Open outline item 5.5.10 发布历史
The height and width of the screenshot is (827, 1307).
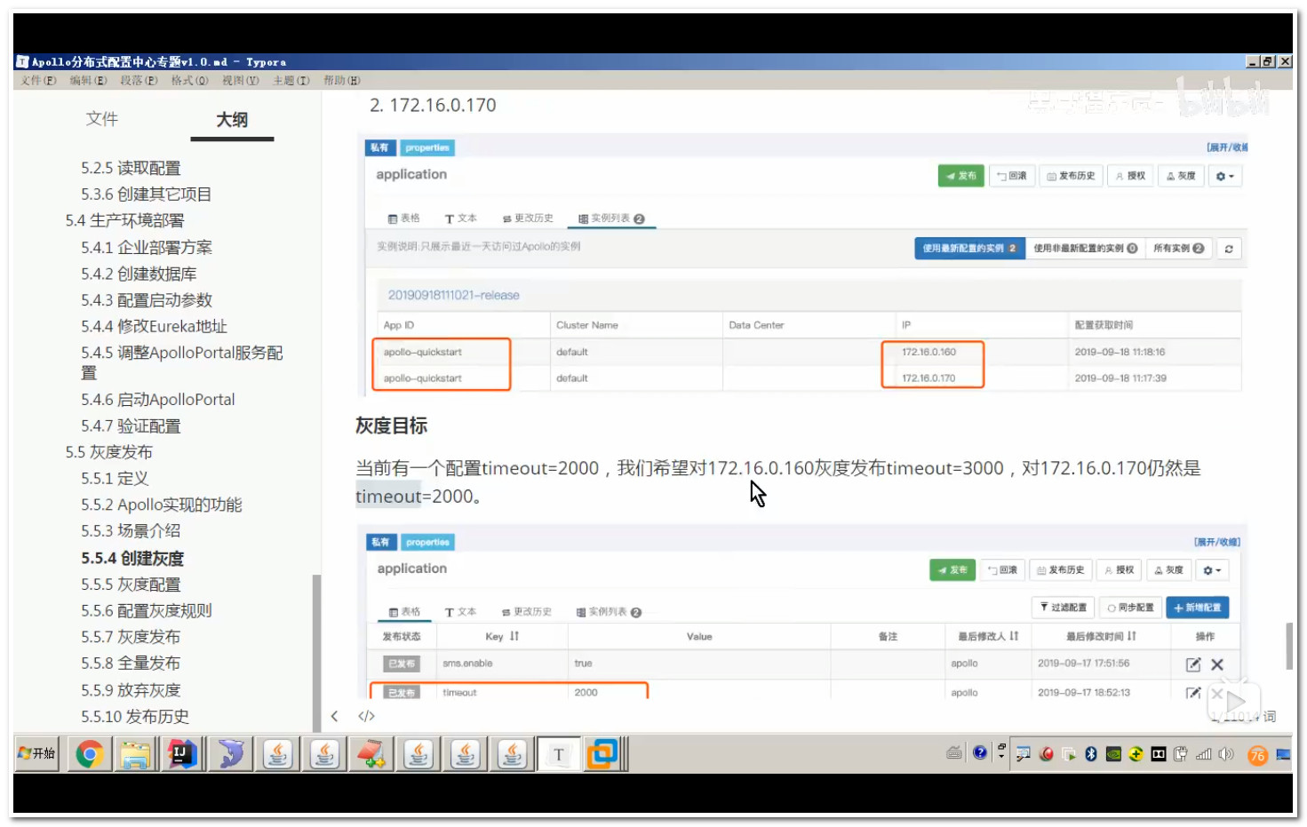coord(135,716)
